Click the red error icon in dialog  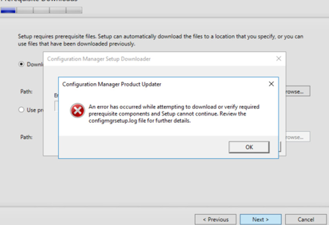77,111
